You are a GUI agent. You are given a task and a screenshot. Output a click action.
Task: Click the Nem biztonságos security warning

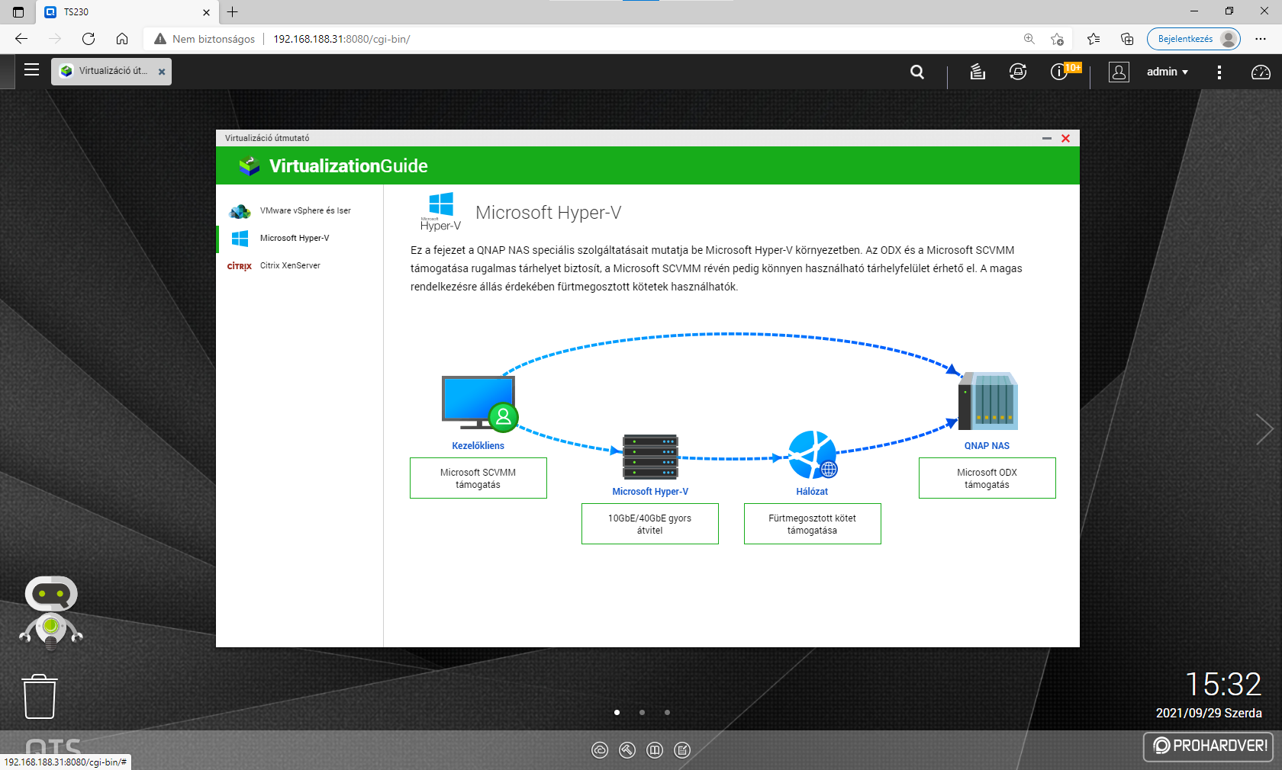click(205, 39)
